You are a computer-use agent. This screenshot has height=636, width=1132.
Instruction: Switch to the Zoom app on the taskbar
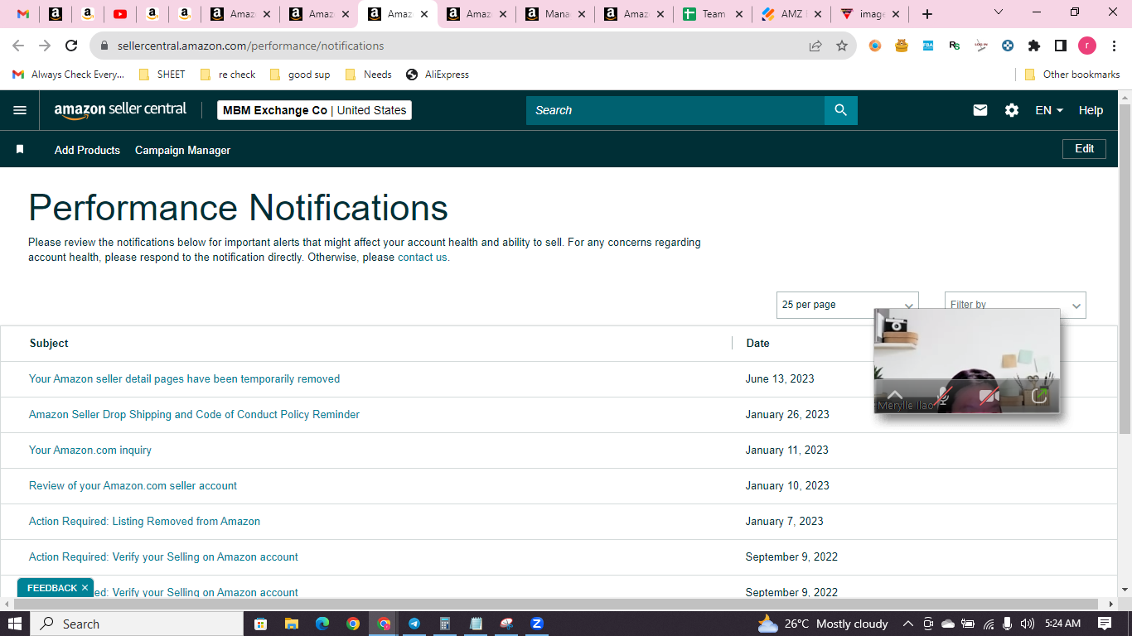(537, 624)
